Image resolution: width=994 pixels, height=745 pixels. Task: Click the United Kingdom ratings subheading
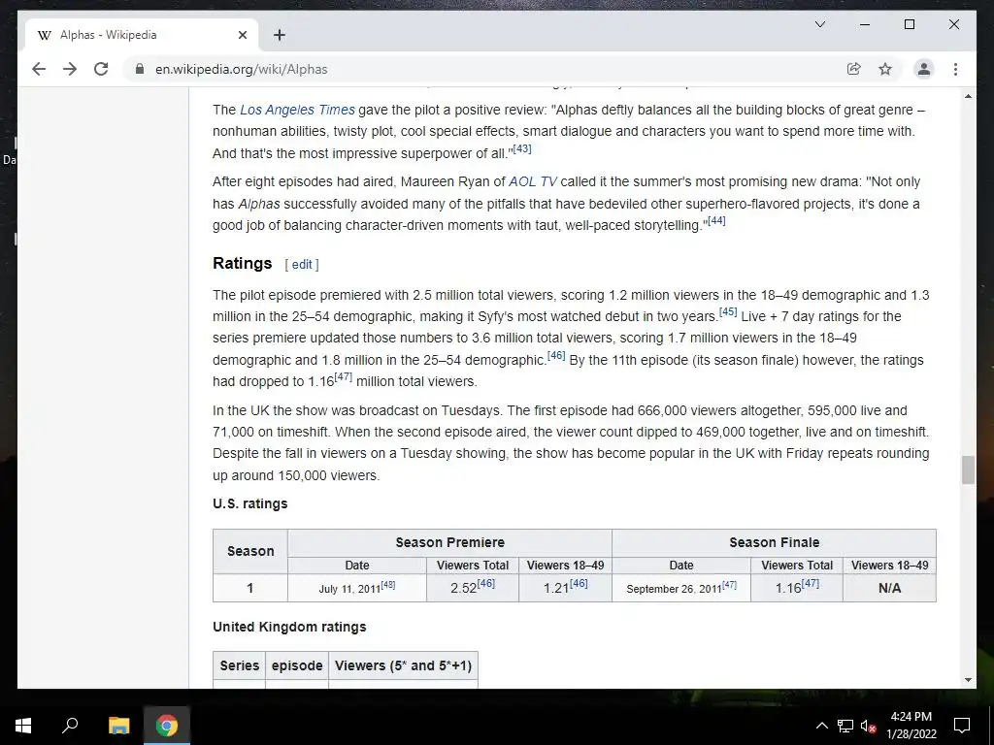(x=289, y=627)
